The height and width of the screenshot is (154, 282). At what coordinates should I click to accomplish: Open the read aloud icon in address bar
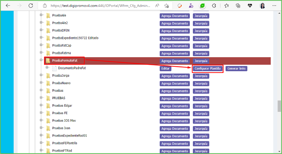pos(157,6)
